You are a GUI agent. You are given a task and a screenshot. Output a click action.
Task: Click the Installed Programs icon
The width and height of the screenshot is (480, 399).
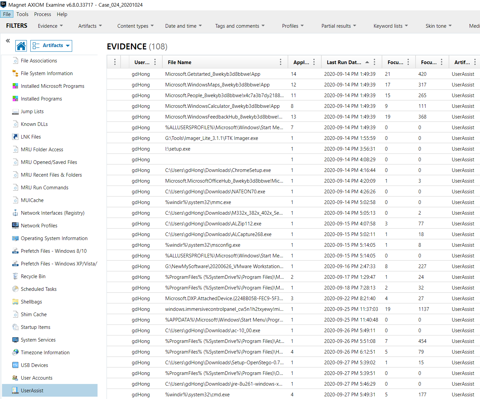(x=15, y=99)
